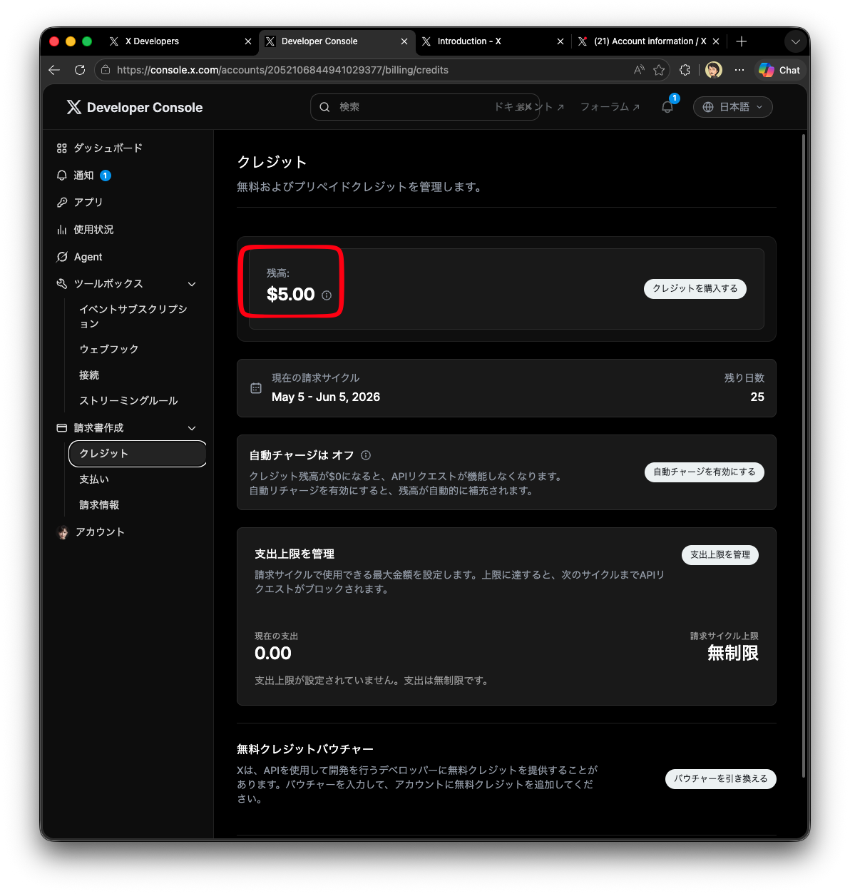Open ダッシュボード in the sidebar
850x894 pixels.
[x=108, y=148]
